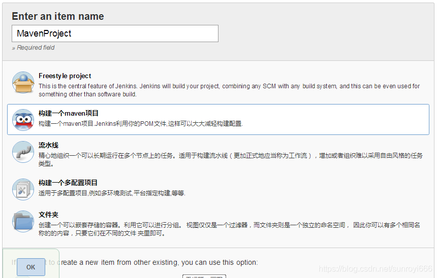Select the 构建一个多配置项目 title

68,183
